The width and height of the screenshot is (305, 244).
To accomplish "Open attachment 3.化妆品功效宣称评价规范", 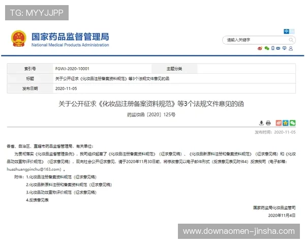I will click(61, 192).
